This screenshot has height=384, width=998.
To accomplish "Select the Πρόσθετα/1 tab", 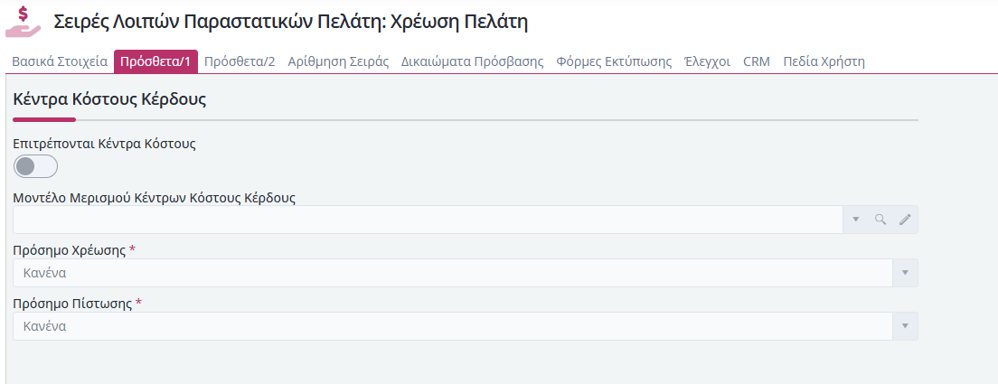I will [155, 61].
